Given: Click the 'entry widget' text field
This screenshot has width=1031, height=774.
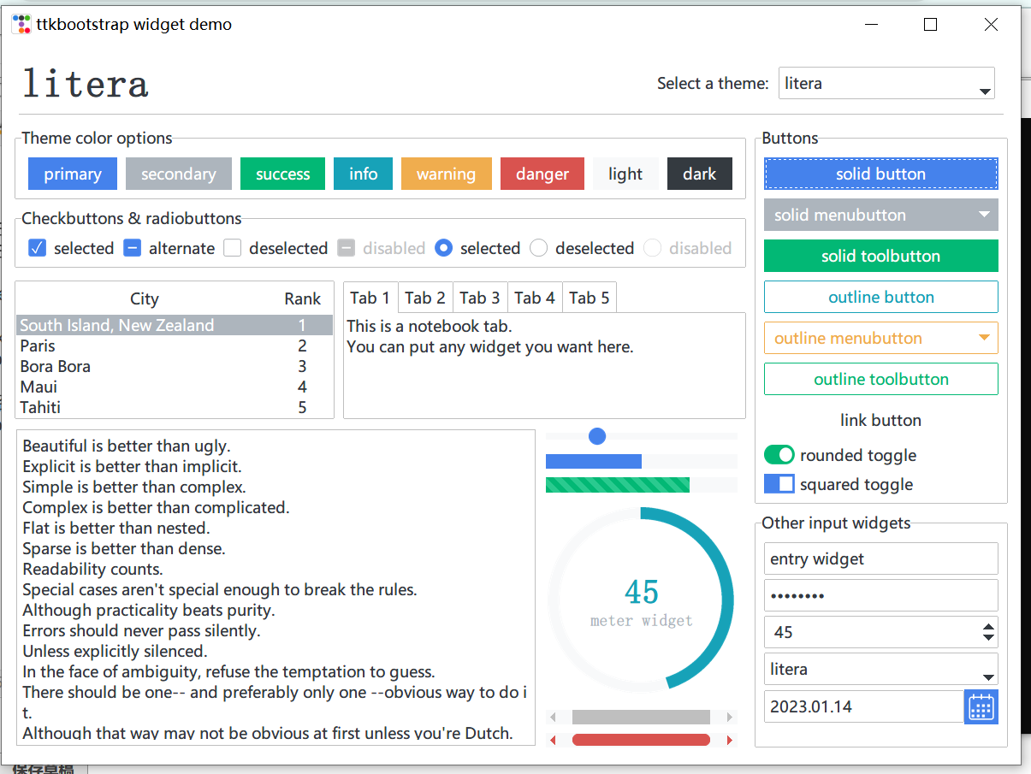Looking at the screenshot, I should [881, 558].
